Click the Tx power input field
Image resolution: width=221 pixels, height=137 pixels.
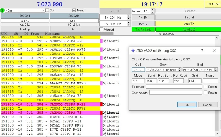point(174,87)
